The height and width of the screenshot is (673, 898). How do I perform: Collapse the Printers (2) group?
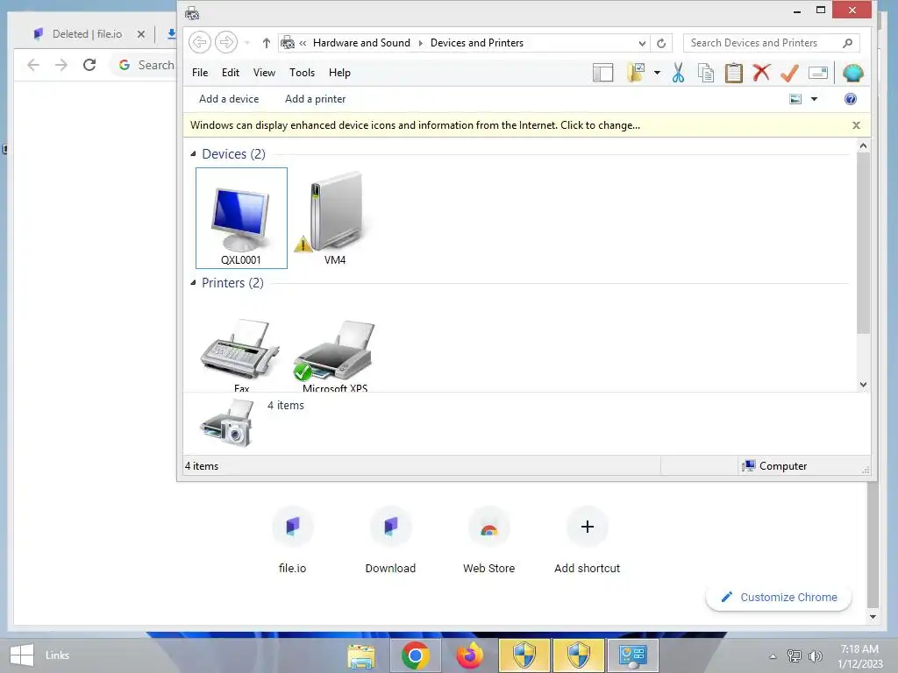pos(193,283)
